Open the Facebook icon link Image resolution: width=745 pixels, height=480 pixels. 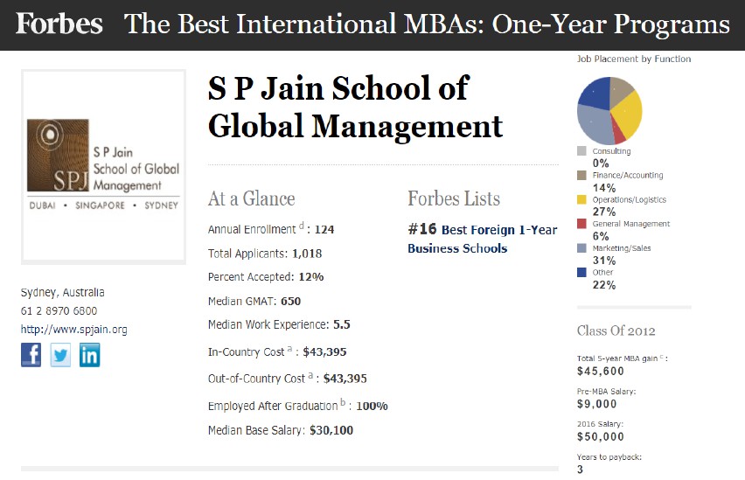[x=31, y=354]
